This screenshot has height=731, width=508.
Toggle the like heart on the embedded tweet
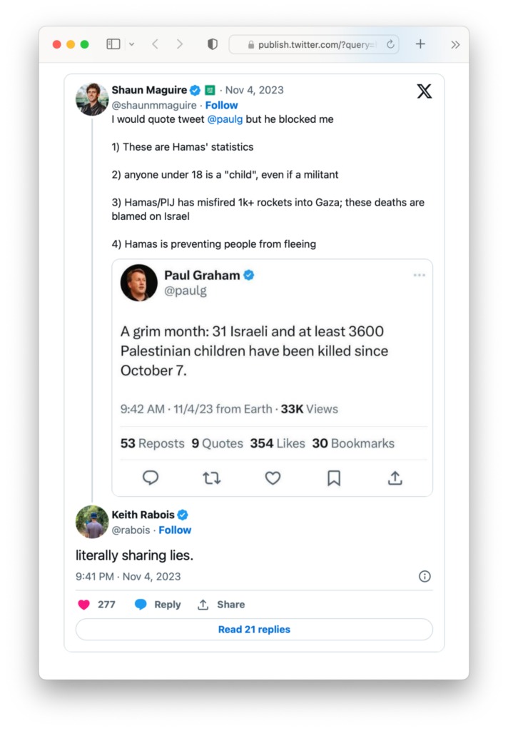point(273,478)
